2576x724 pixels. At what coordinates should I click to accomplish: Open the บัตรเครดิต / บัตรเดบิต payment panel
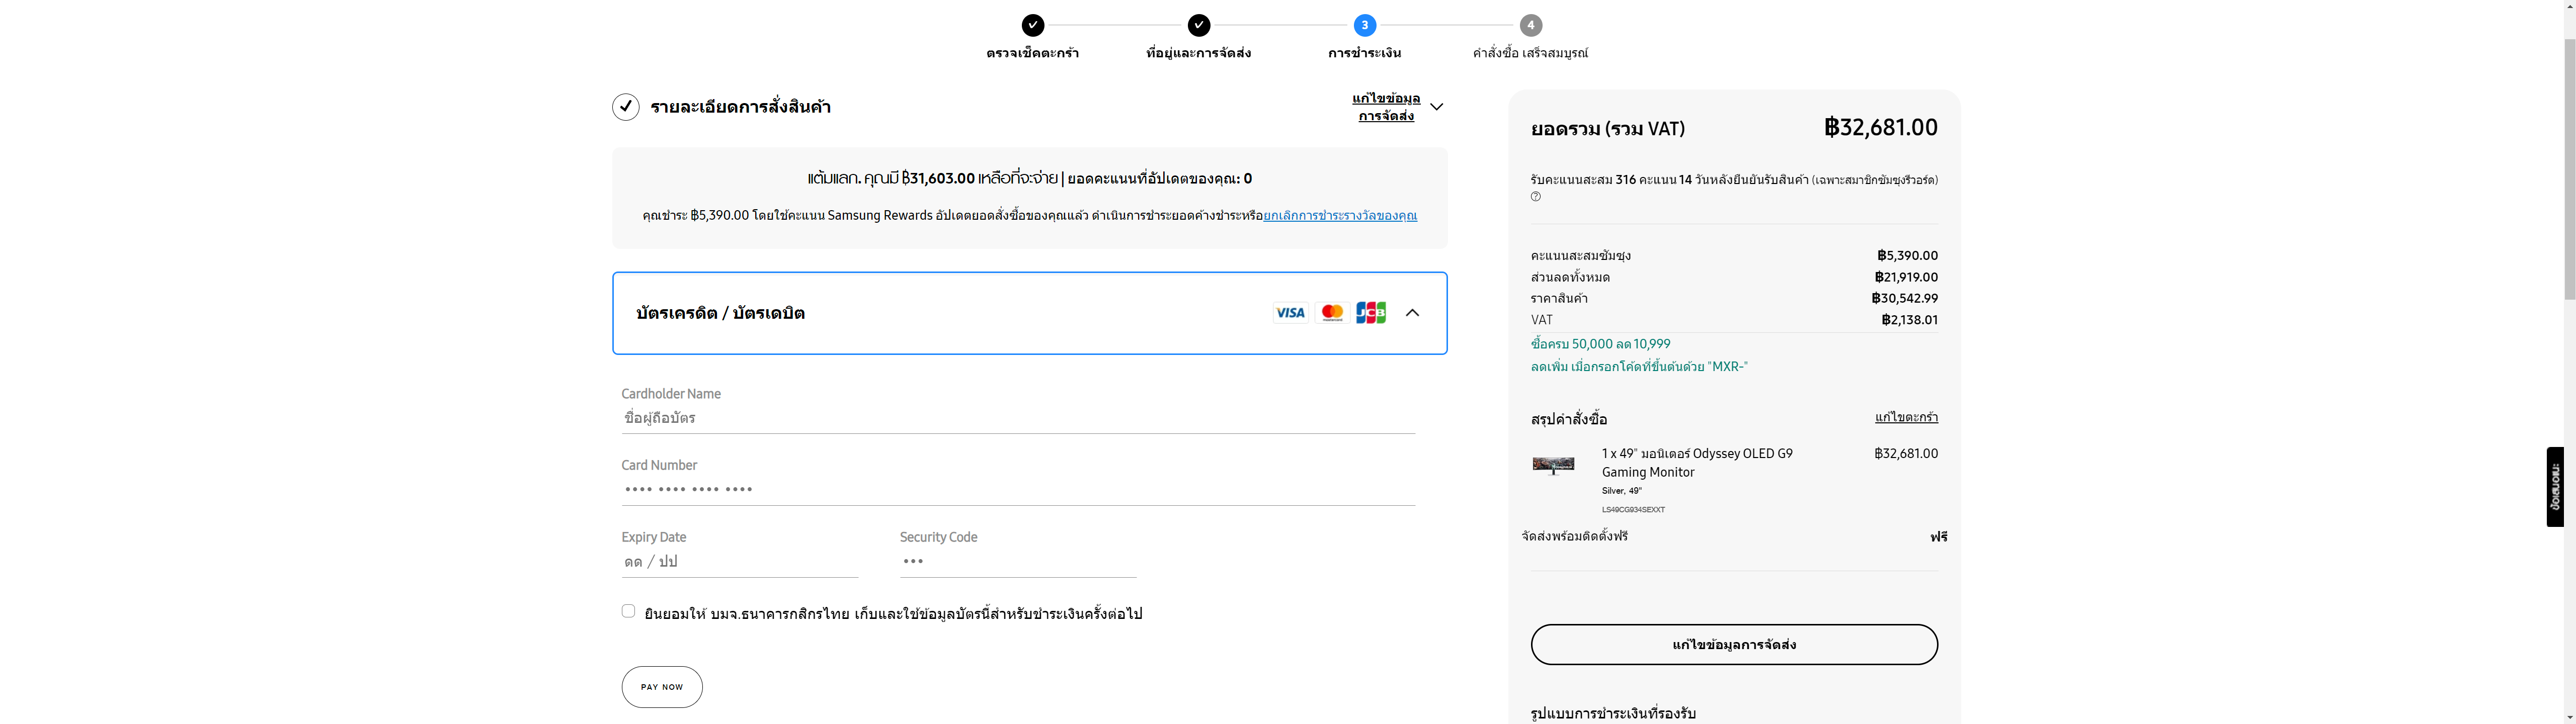click(x=1029, y=313)
